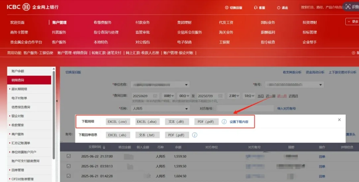359x182 pixels.
Task: Click into the 对方账号 input field
Action: point(245,108)
